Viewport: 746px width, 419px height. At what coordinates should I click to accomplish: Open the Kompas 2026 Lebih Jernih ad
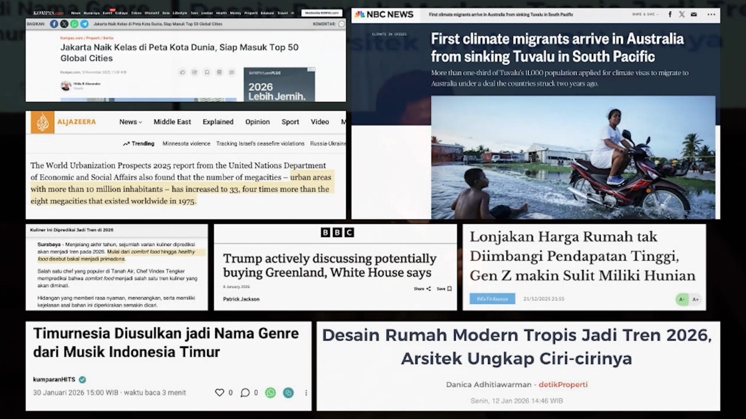click(279, 84)
